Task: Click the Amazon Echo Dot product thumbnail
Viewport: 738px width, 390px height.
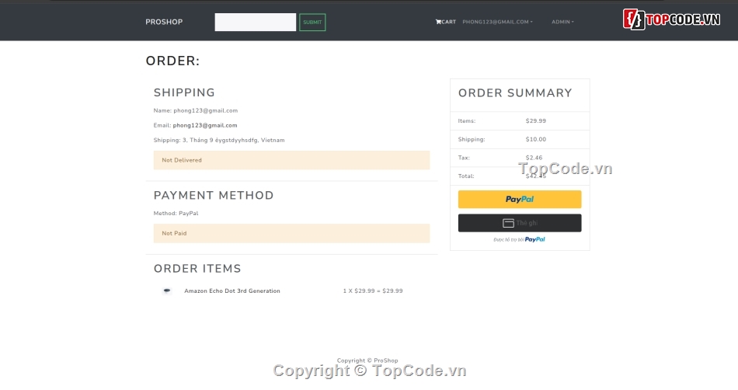Action: (166, 291)
